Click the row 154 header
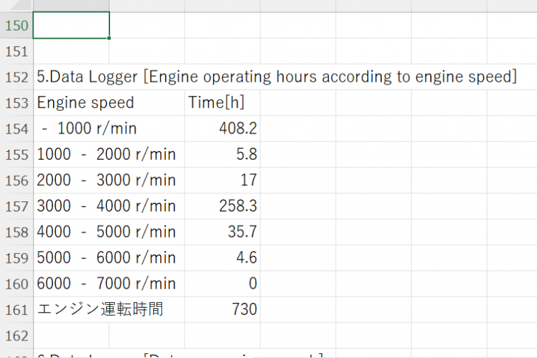 coord(16,129)
